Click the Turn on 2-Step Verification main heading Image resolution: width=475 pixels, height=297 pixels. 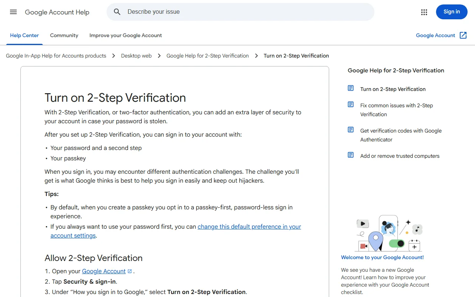pos(115,98)
